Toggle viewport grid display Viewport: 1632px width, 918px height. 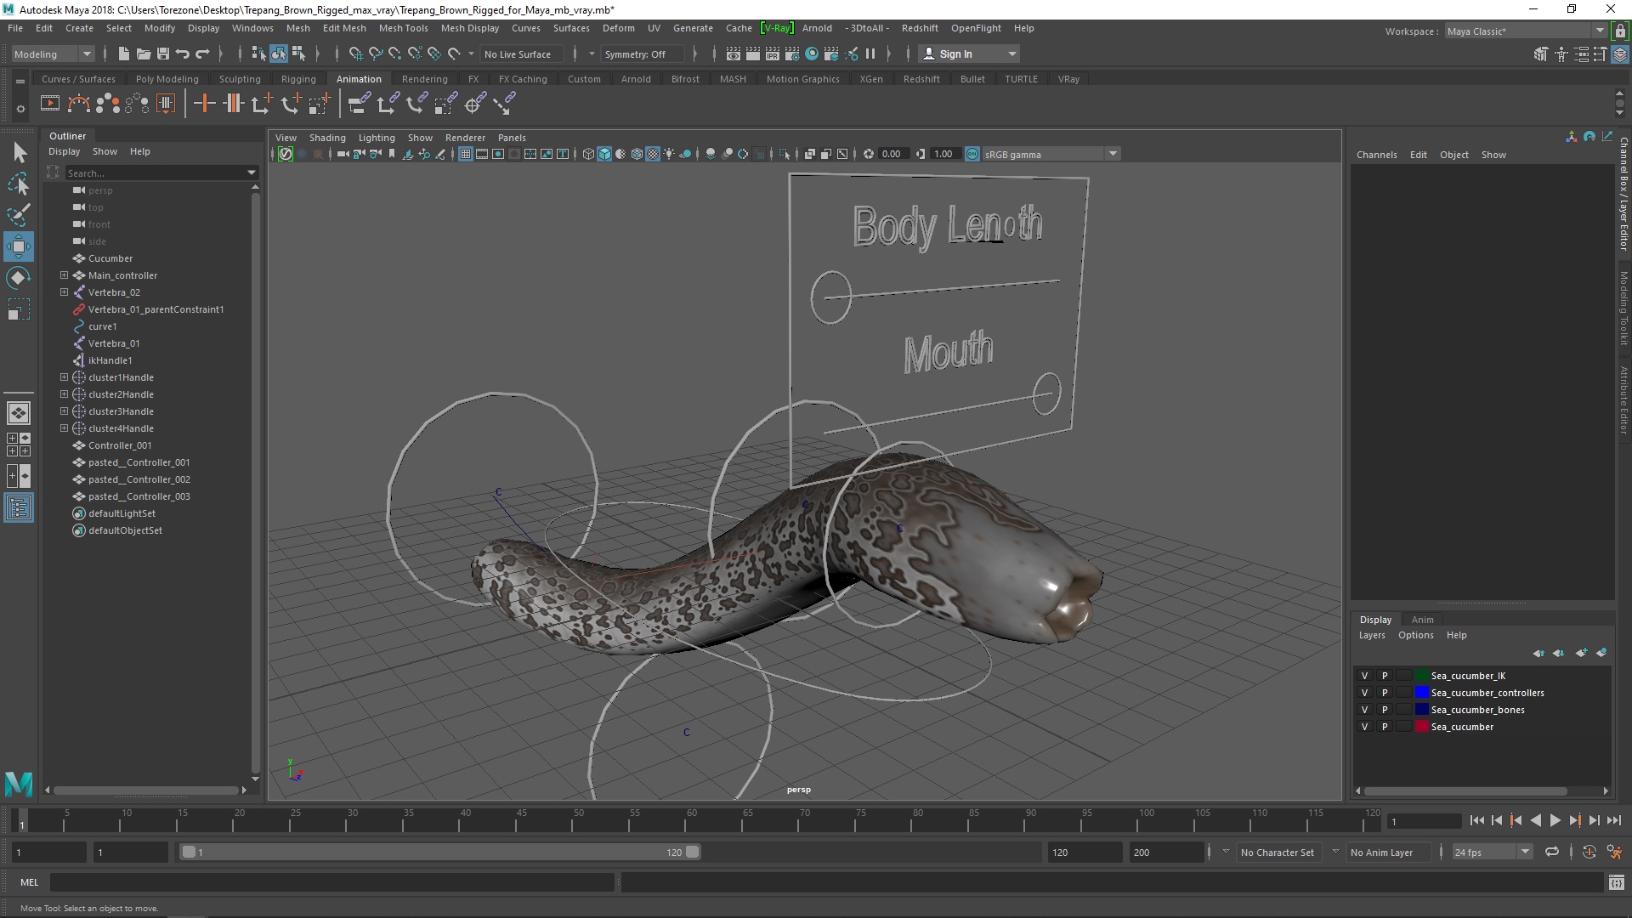coord(466,154)
